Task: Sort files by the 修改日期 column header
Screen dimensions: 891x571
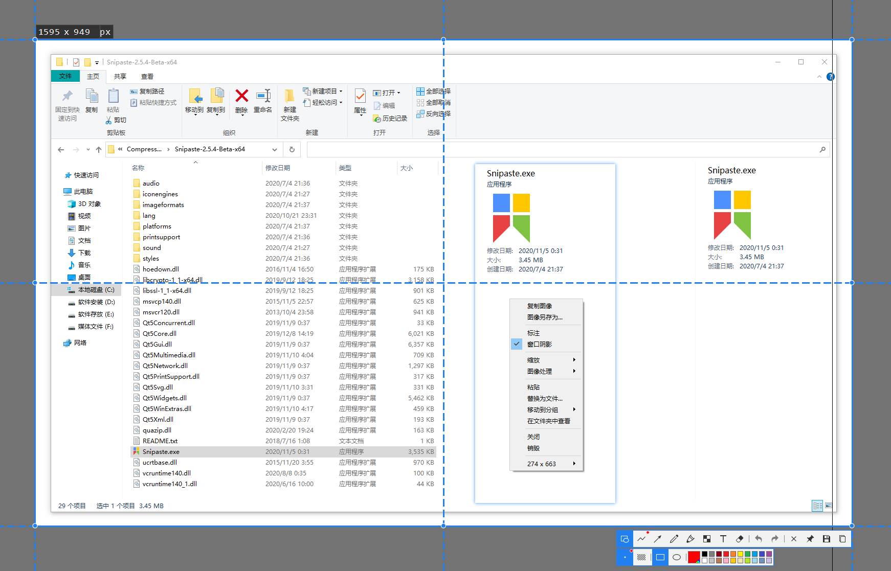Action: [x=278, y=168]
